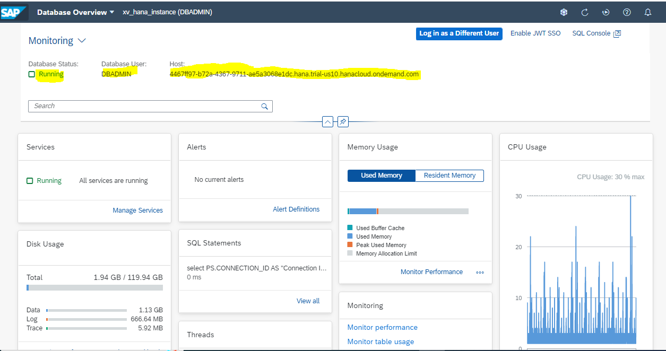Click the memory usage progress bar
Image resolution: width=666 pixels, height=351 pixels.
(408, 211)
